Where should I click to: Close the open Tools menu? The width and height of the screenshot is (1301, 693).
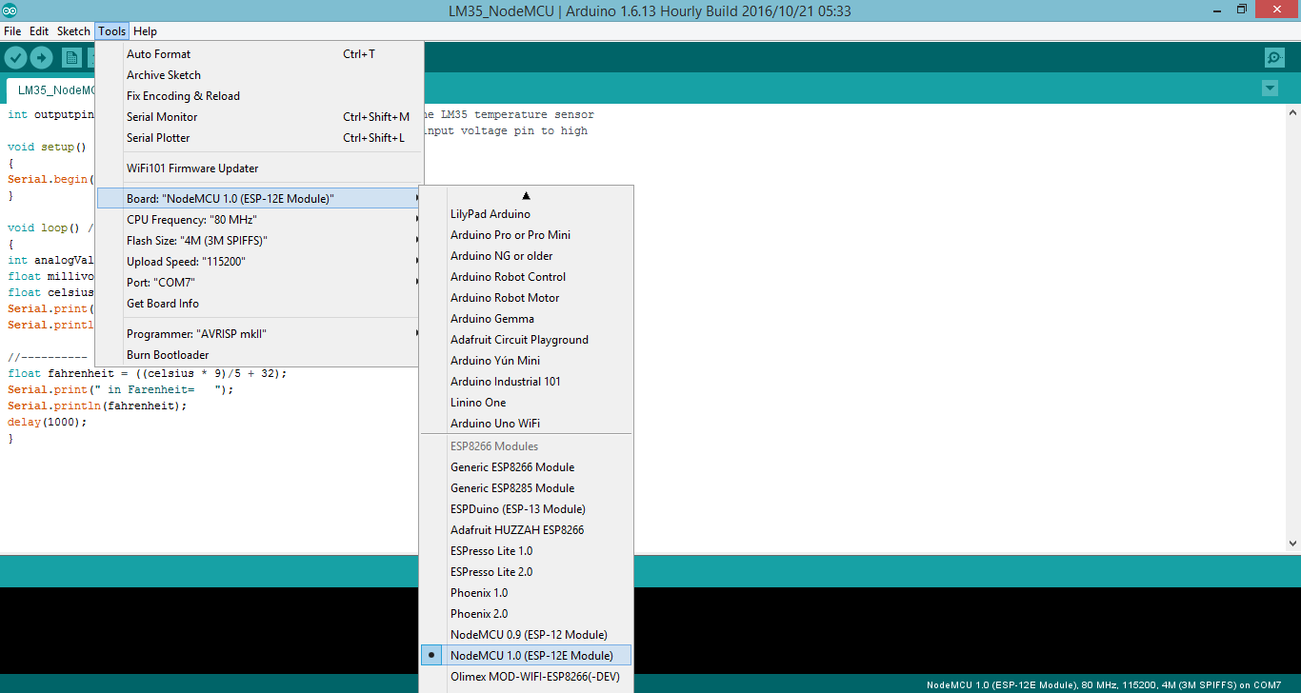pyautogui.click(x=111, y=31)
